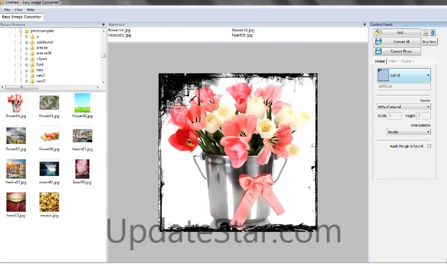Image resolution: width=447 pixels, height=264 pixels.
Task: Click the framed tulip preview image
Action: click(x=238, y=153)
